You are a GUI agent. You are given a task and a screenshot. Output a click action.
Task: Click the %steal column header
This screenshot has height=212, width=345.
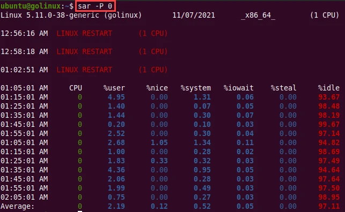click(284, 88)
